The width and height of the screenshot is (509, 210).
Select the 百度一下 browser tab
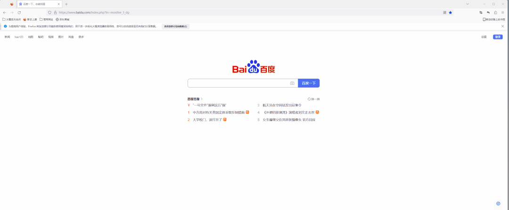coord(40,4)
